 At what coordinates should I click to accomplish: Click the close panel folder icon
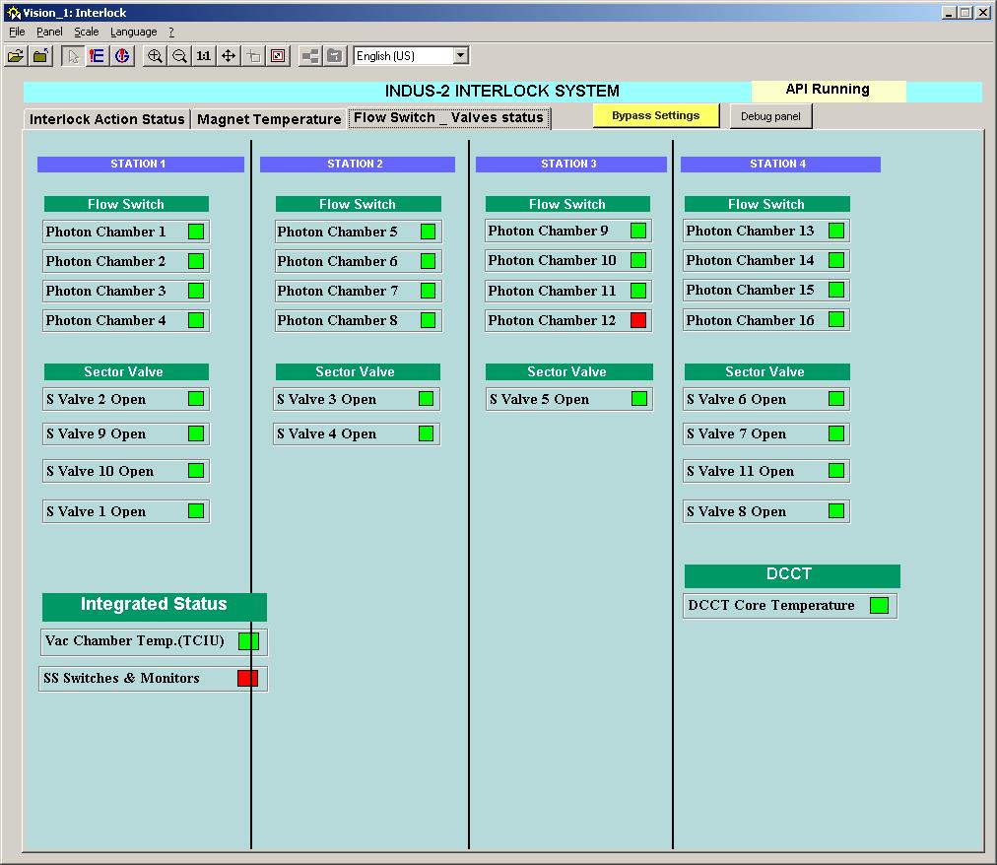(x=41, y=56)
